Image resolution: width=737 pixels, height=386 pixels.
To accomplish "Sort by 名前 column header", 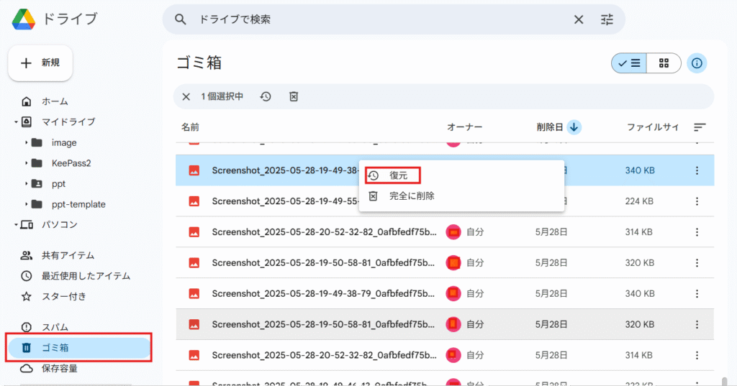I will pyautogui.click(x=190, y=127).
